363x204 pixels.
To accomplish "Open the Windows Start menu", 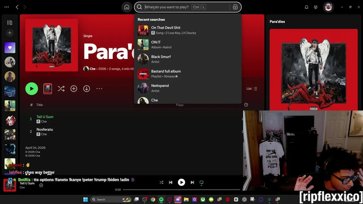I will (85, 199).
